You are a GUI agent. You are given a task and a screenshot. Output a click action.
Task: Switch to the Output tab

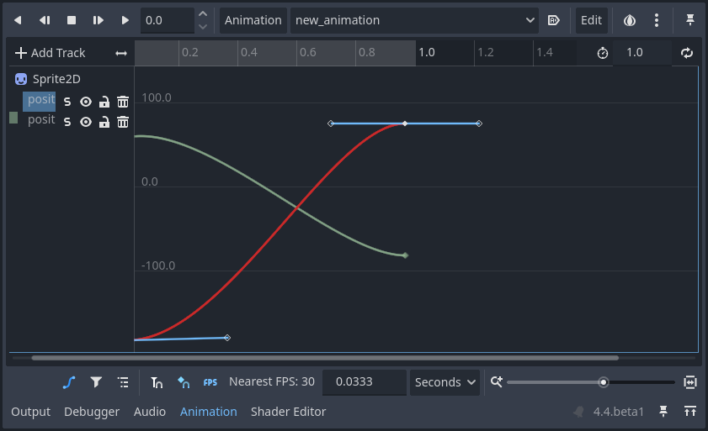(30, 412)
